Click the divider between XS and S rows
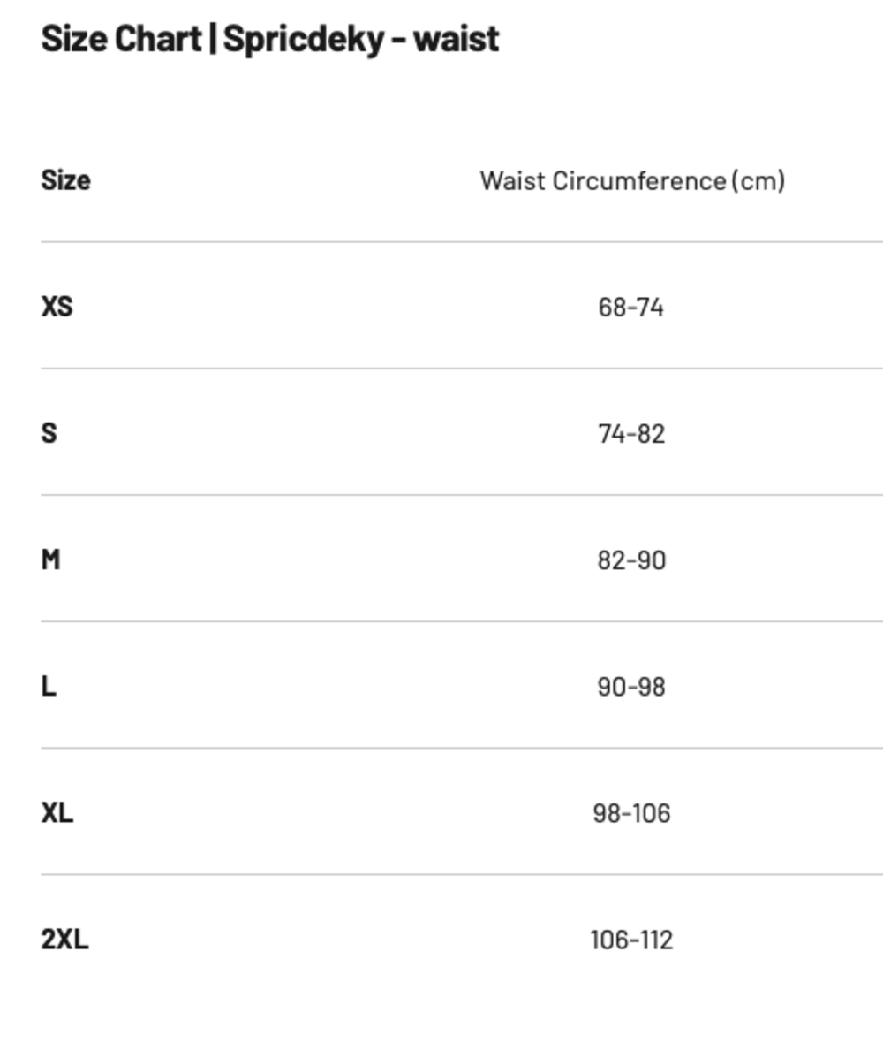Viewport: 883px width, 1043px height. (461, 369)
